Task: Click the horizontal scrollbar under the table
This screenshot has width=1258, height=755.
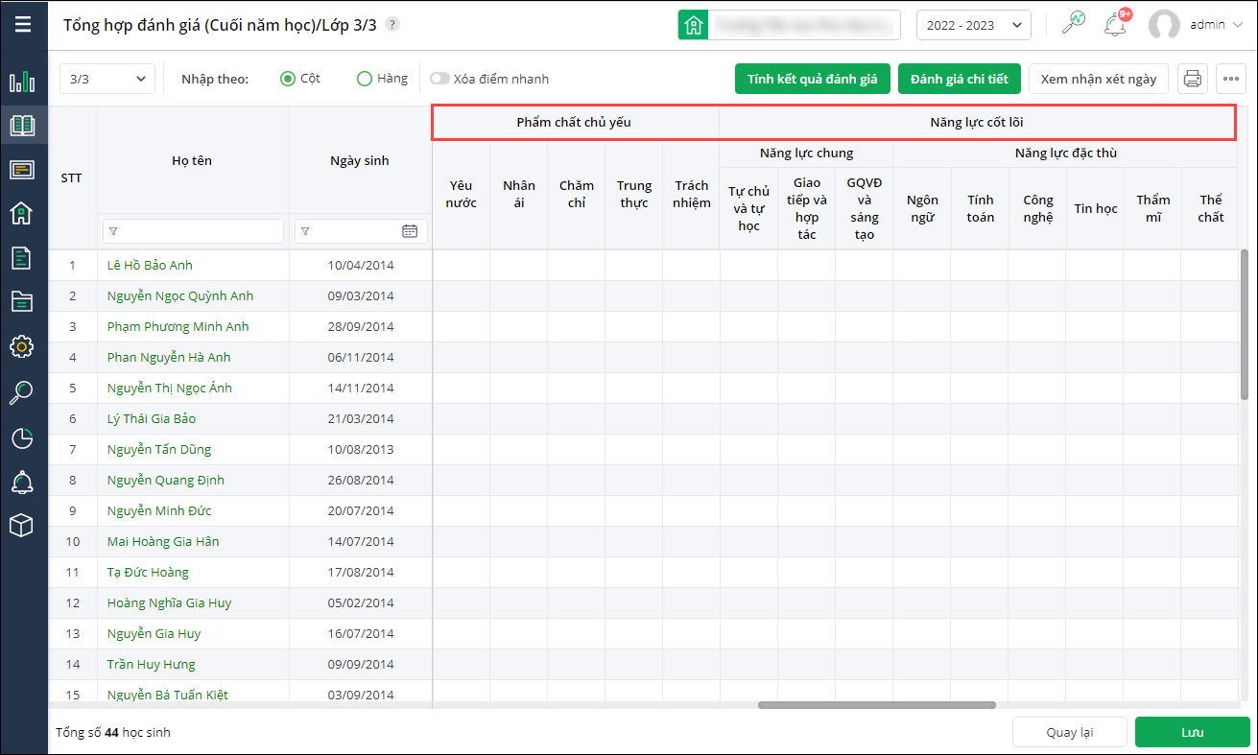Action: [876, 705]
